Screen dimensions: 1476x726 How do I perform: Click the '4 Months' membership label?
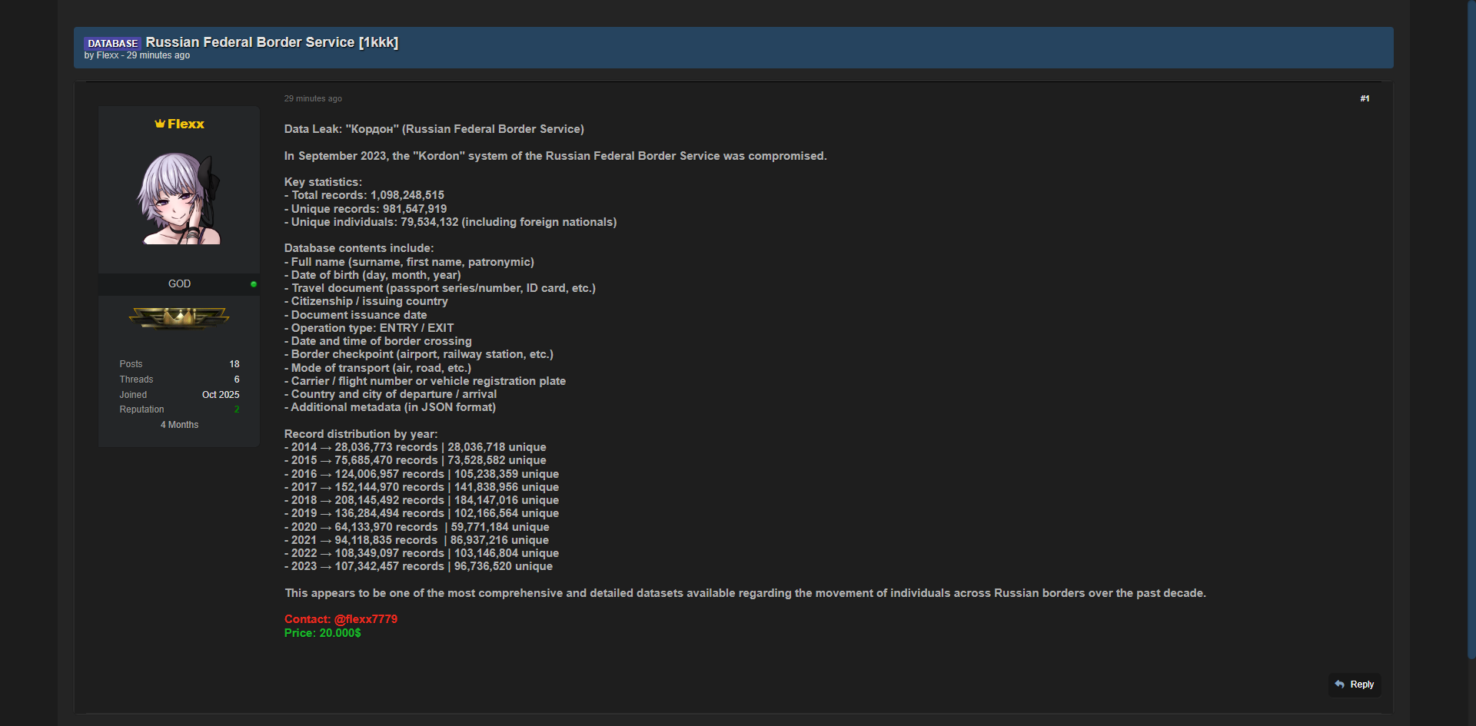179,425
